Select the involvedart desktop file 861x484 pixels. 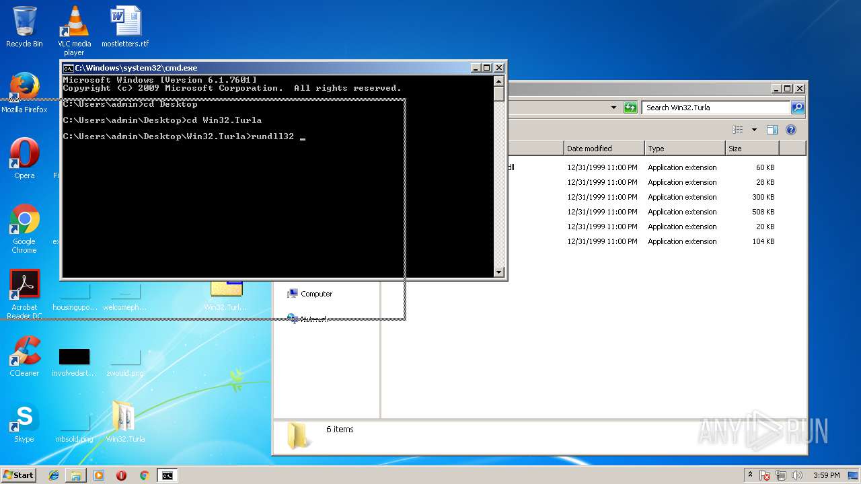(x=74, y=362)
